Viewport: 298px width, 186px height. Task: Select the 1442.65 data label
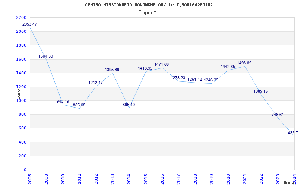tap(228, 67)
